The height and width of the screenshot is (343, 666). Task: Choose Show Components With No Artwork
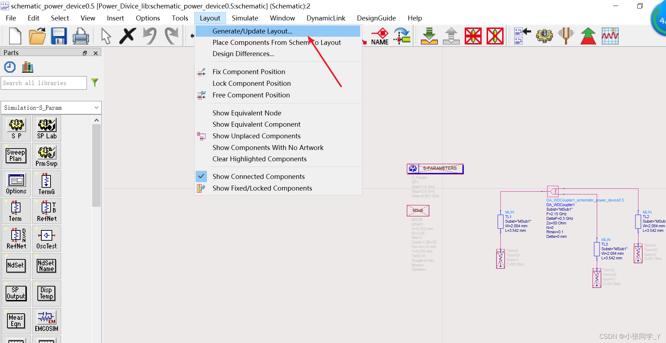(278, 148)
